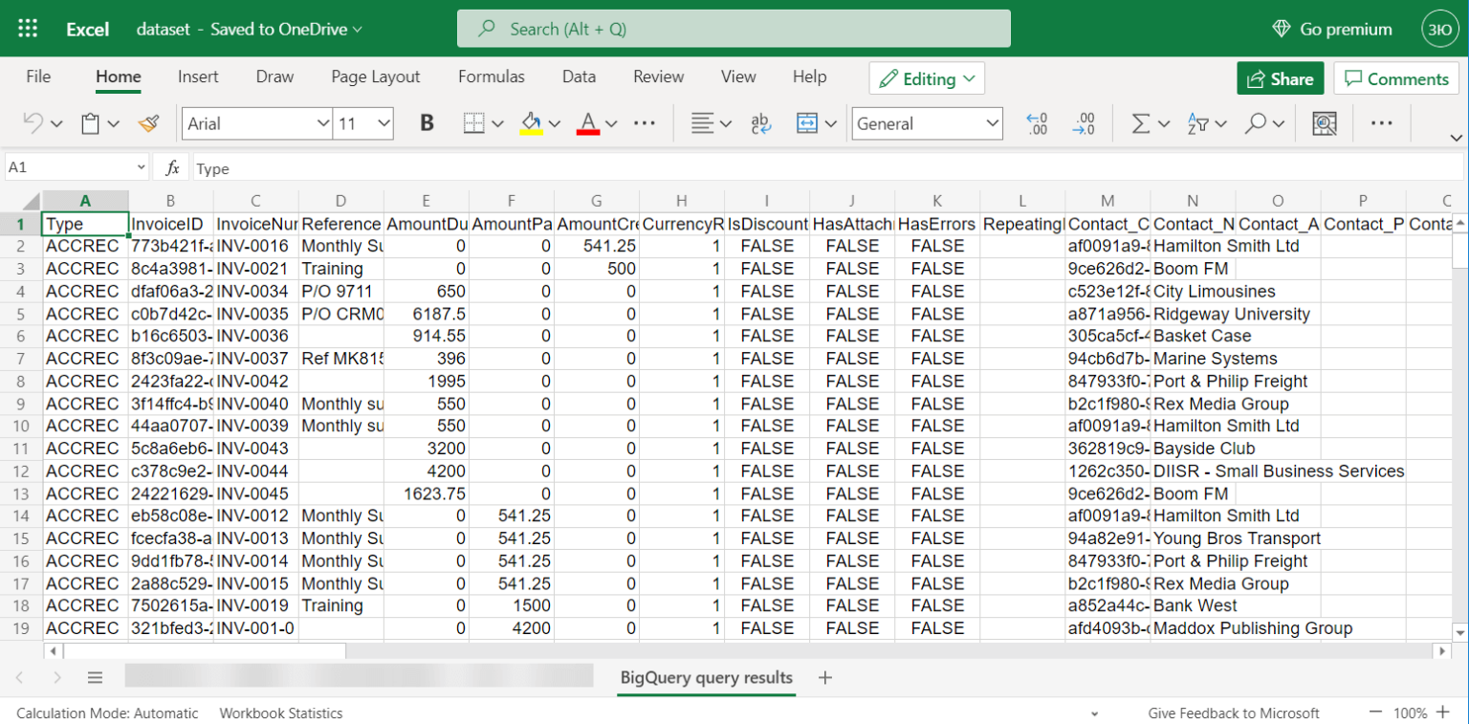Click the Format Painter icon
Image resolution: width=1469 pixels, height=724 pixels.
[149, 122]
